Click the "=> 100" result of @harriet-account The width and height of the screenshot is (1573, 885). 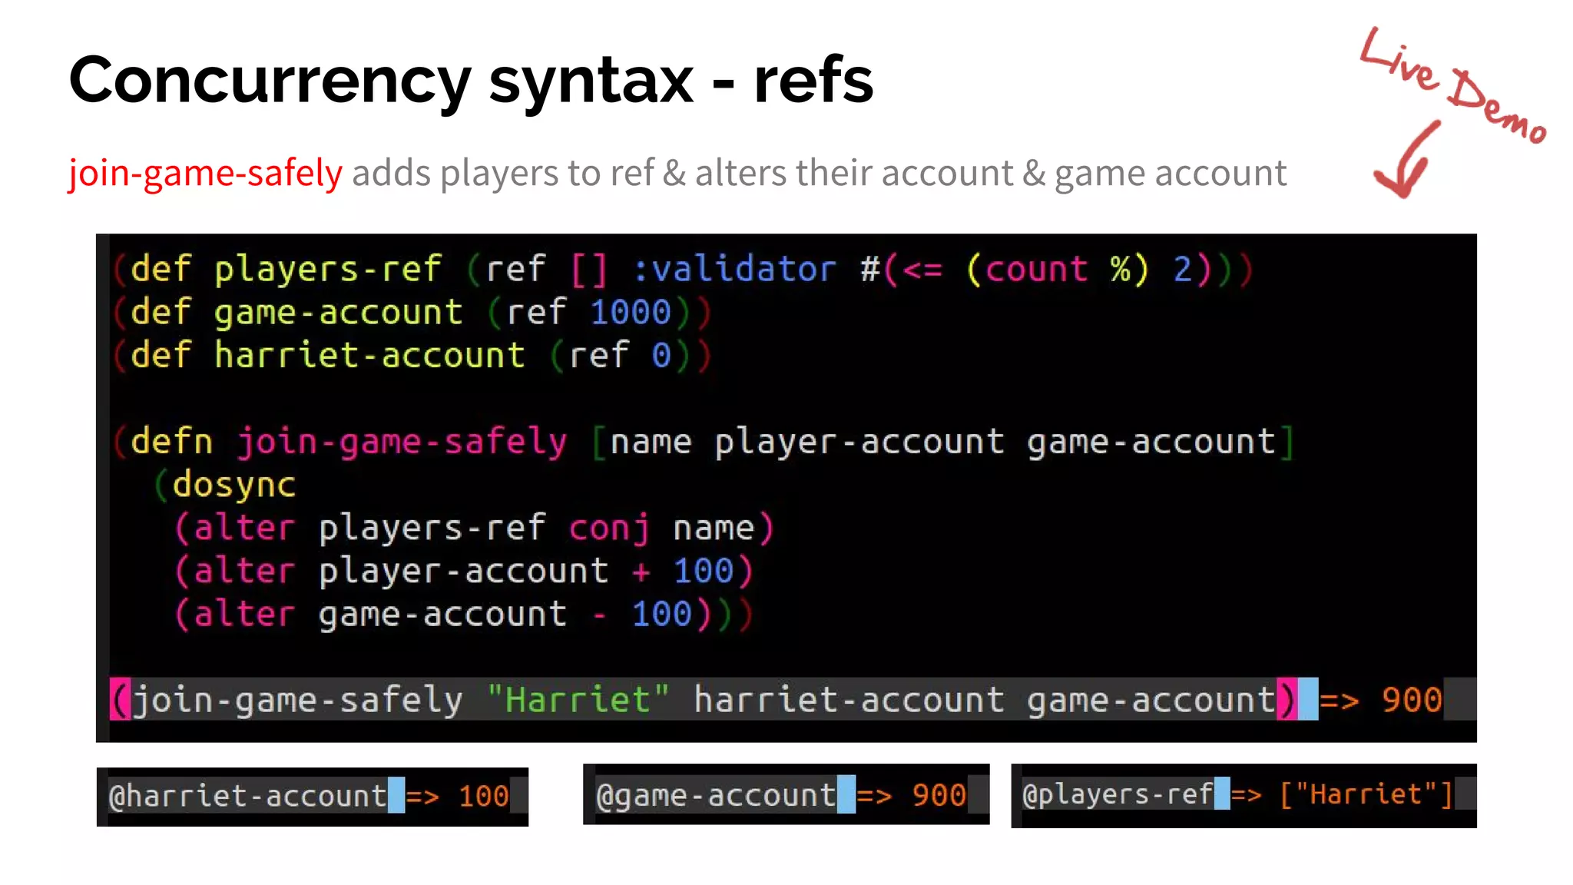click(x=458, y=797)
